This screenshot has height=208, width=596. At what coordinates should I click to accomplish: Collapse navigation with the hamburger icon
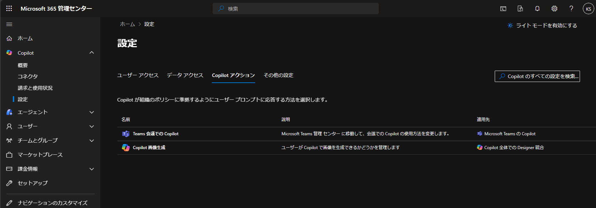pyautogui.click(x=10, y=24)
